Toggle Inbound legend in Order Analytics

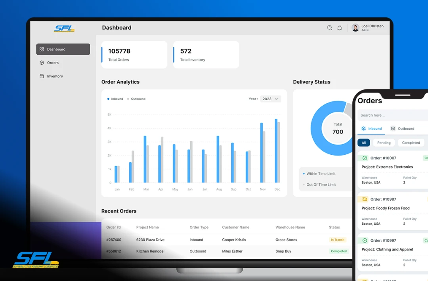pyautogui.click(x=115, y=99)
